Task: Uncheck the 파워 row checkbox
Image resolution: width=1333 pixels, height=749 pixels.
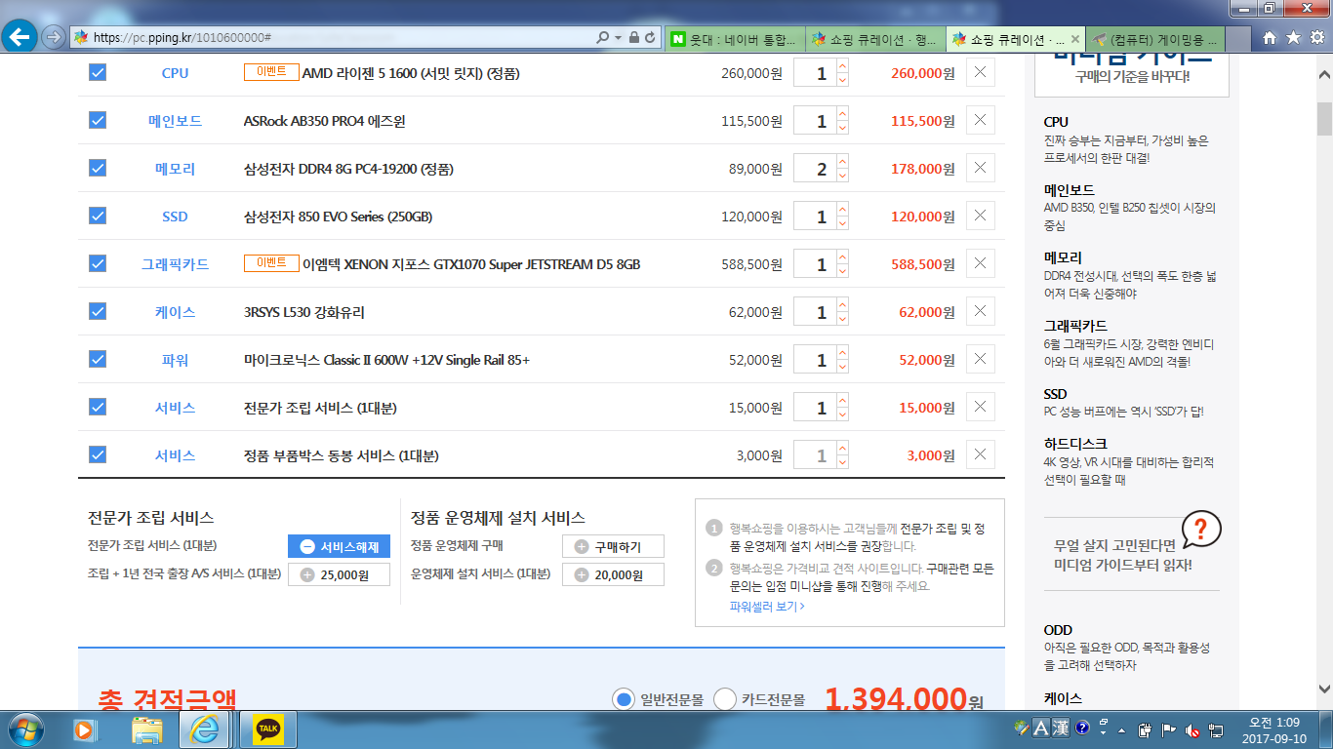Action: pos(98,359)
